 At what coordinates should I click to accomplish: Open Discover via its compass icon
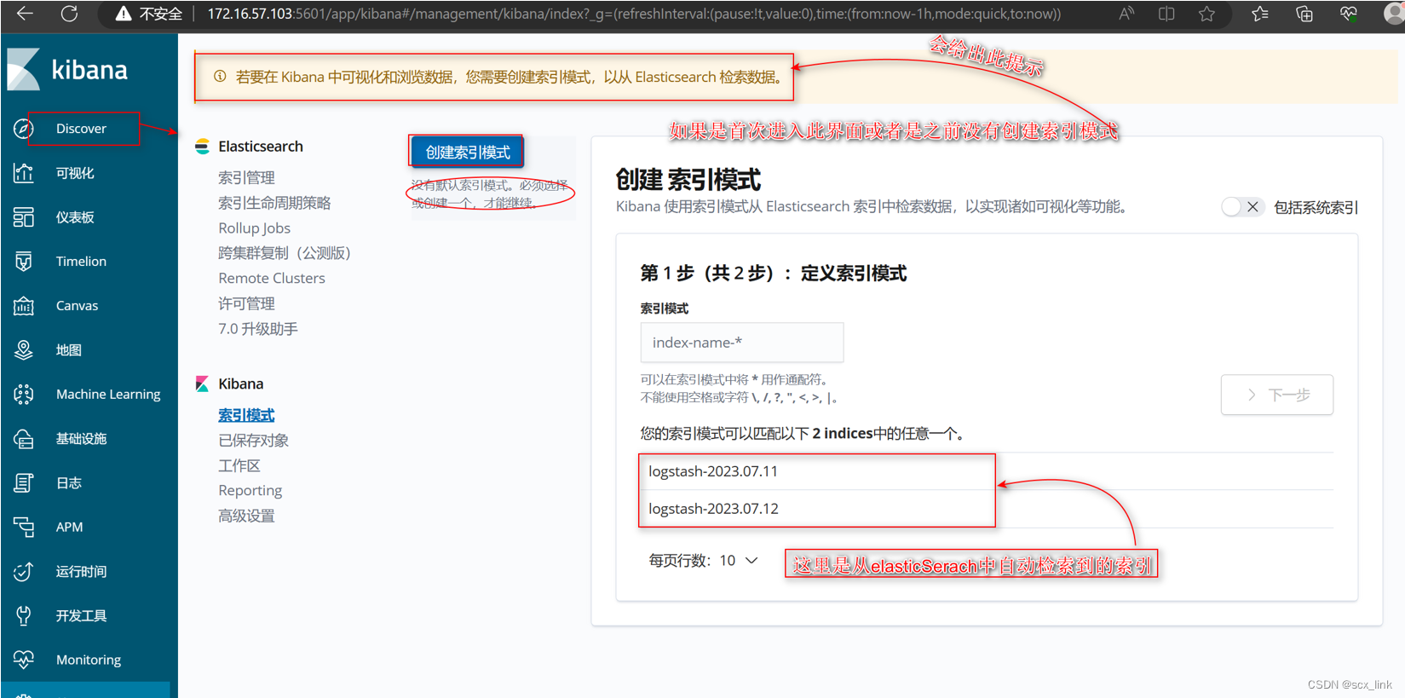click(x=24, y=129)
